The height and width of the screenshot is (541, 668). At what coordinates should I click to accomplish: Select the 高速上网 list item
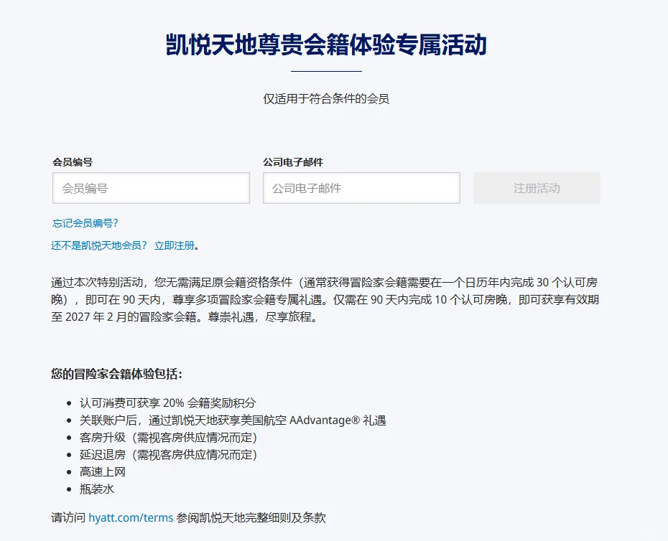pyautogui.click(x=103, y=471)
